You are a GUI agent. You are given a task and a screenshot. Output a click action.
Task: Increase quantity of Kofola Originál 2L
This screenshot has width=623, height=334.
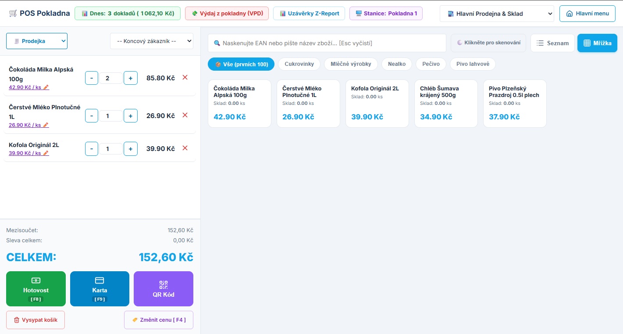[131, 149]
